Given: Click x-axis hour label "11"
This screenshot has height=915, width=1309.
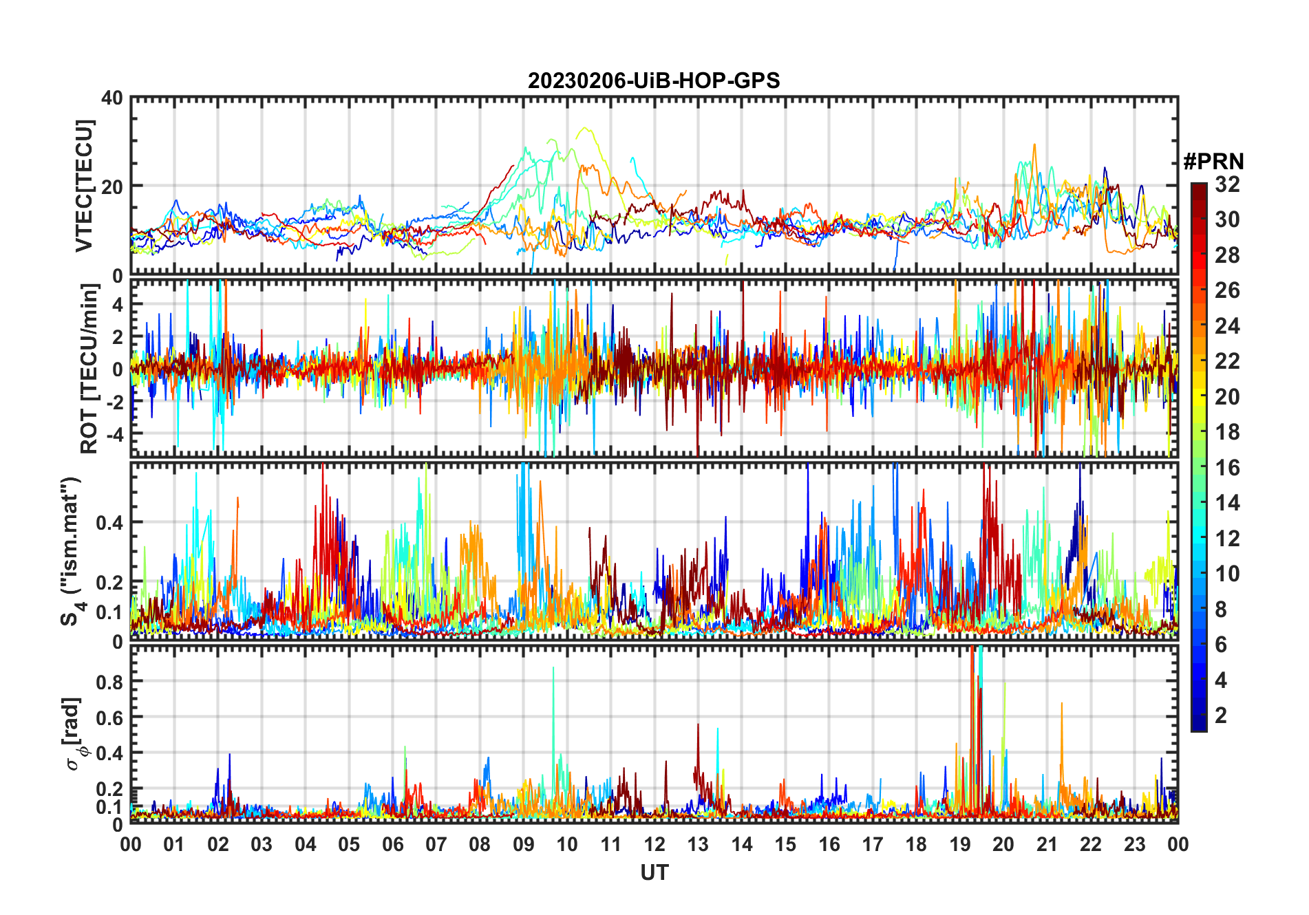Looking at the screenshot, I should [x=611, y=845].
